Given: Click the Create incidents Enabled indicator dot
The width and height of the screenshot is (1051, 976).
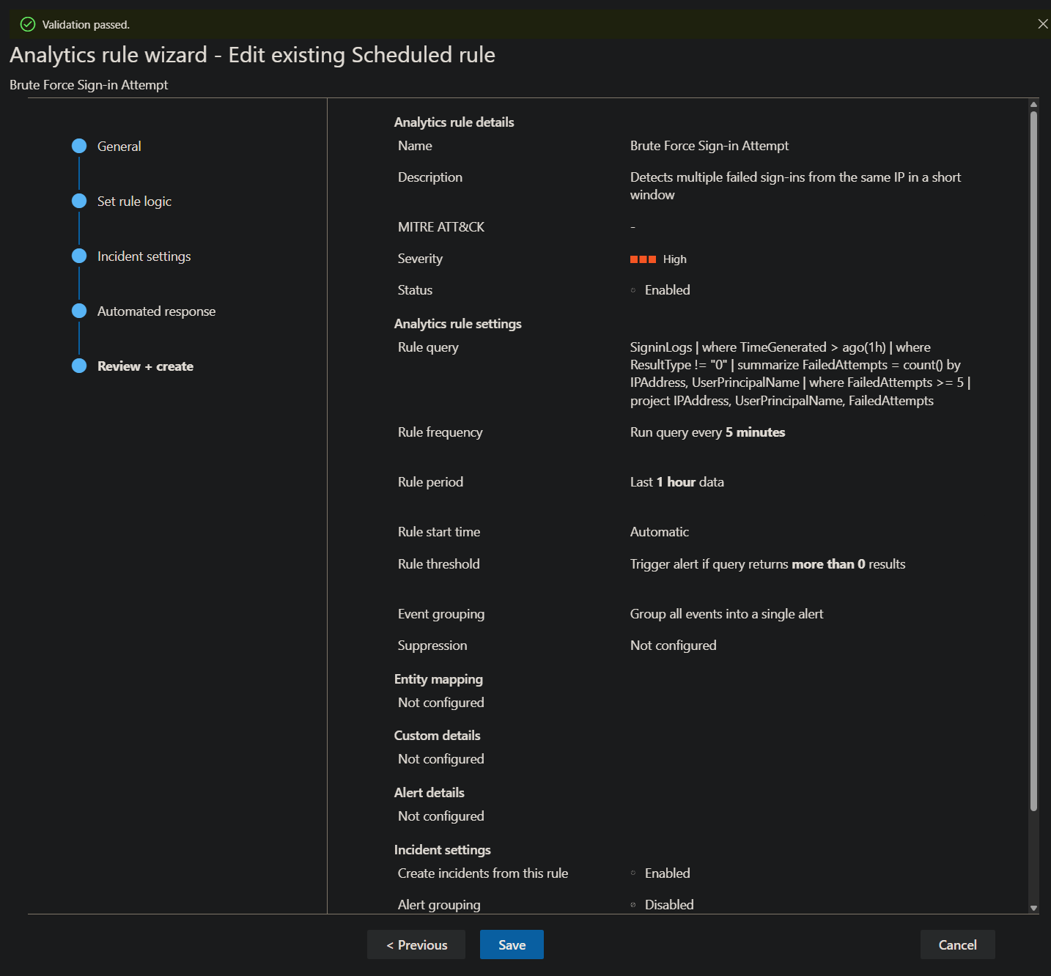Looking at the screenshot, I should [x=633, y=873].
